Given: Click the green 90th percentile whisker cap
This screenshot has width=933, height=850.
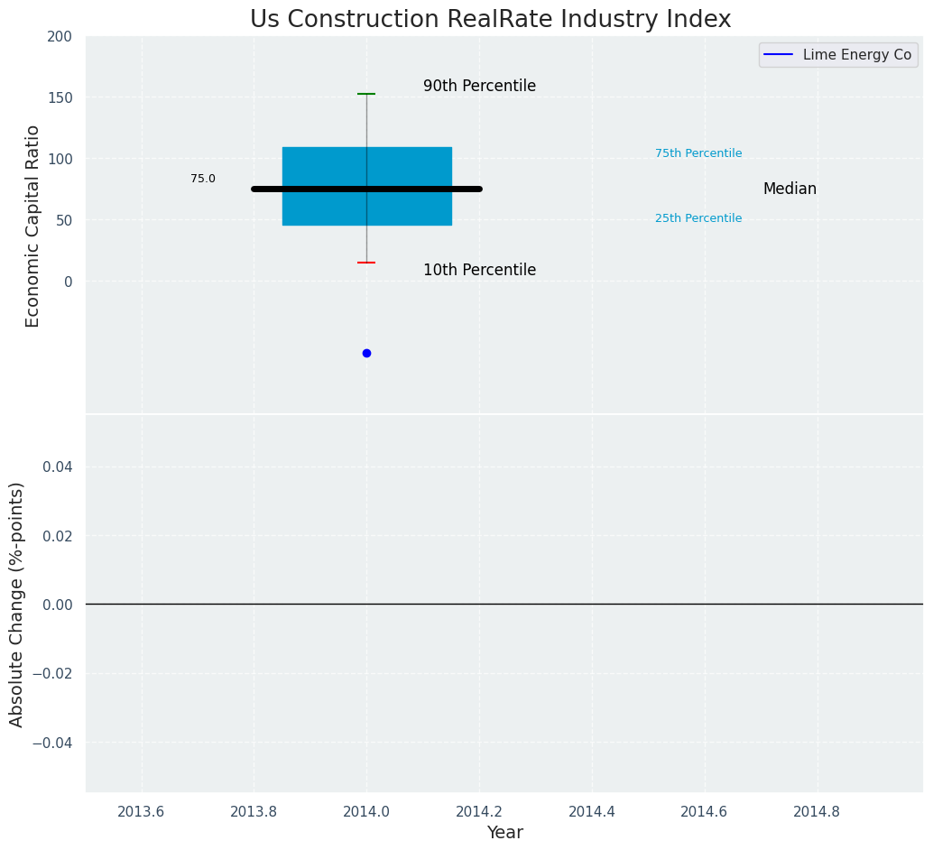Looking at the screenshot, I should pos(366,94).
